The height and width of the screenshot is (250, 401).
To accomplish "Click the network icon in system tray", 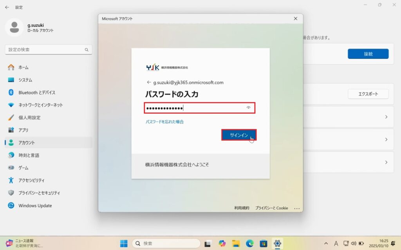I will pos(346,243).
